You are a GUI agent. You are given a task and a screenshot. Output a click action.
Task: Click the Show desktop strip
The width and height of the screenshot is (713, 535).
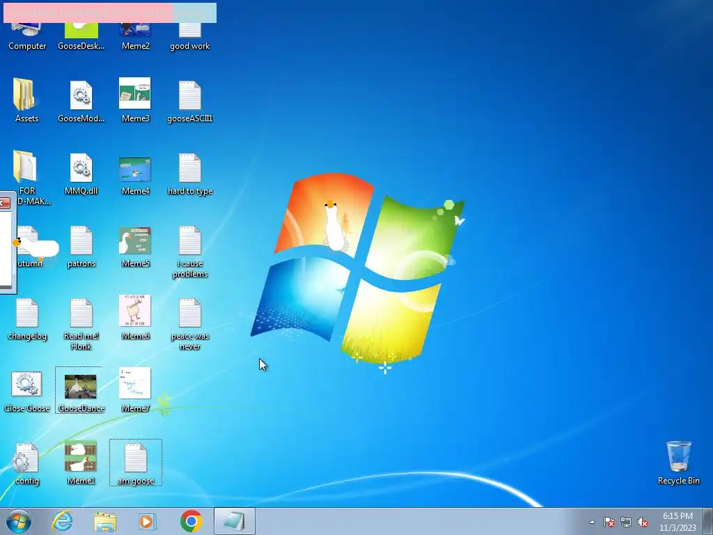pos(710,521)
